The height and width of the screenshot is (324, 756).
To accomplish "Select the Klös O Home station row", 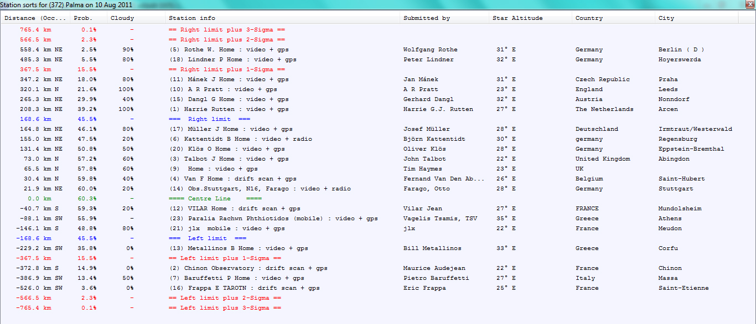I will pyautogui.click(x=370, y=149).
